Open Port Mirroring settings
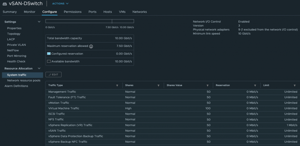300x146 pixels. click(17, 56)
